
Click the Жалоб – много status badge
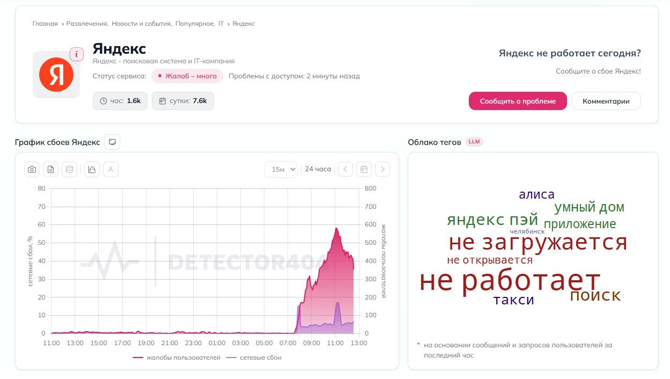click(x=187, y=76)
